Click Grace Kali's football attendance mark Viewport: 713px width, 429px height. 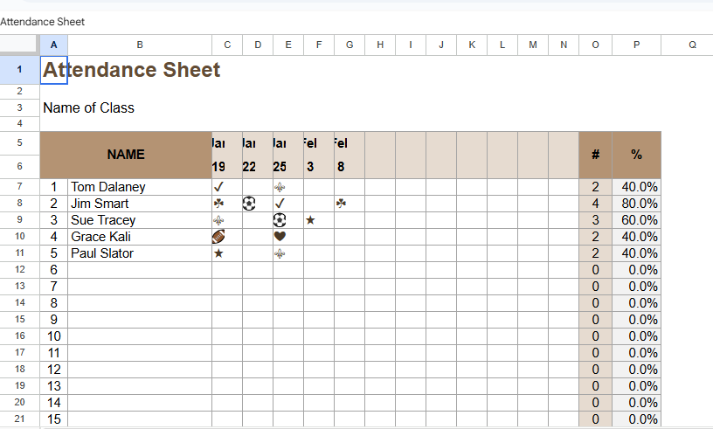(218, 237)
